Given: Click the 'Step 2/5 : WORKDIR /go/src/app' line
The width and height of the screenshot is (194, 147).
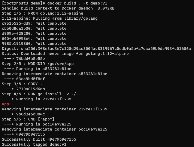Looking at the screenshot, I should (x=39, y=64).
